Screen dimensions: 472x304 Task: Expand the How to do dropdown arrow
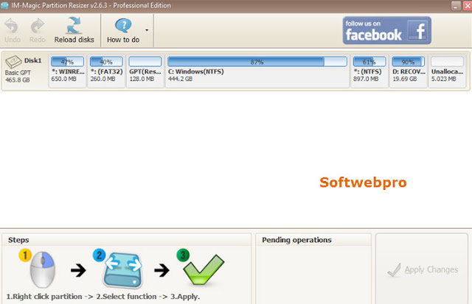click(147, 30)
